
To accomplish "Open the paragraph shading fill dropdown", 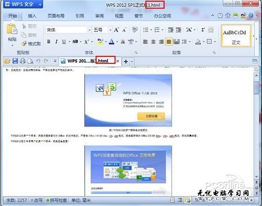I will point(204,42).
